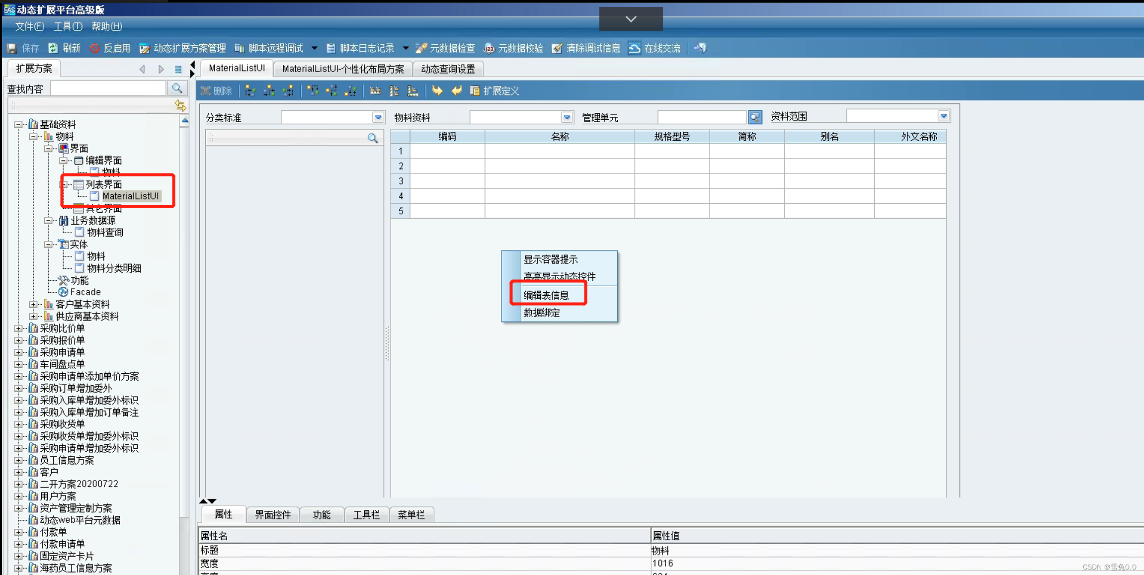1144x575 pixels.
Task: Open the 文件(F) menu
Action: (x=29, y=26)
